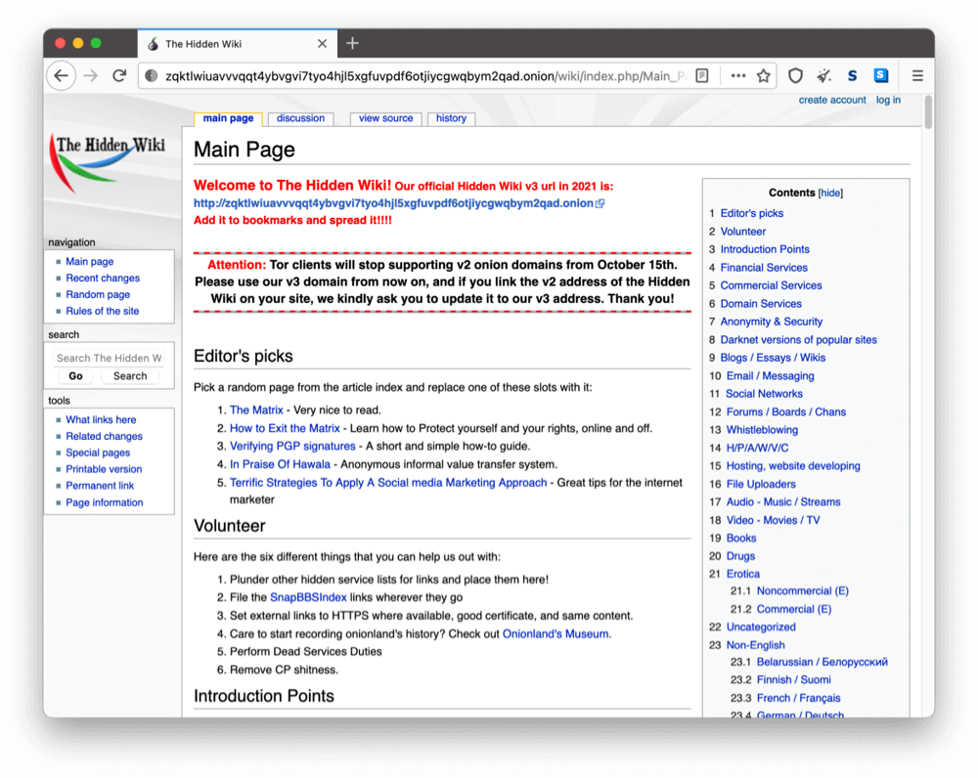Open the tracking protection shield panel
The width and height of the screenshot is (978, 778).
click(795, 74)
